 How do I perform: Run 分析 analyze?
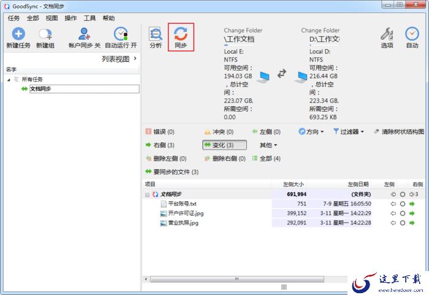pos(156,37)
